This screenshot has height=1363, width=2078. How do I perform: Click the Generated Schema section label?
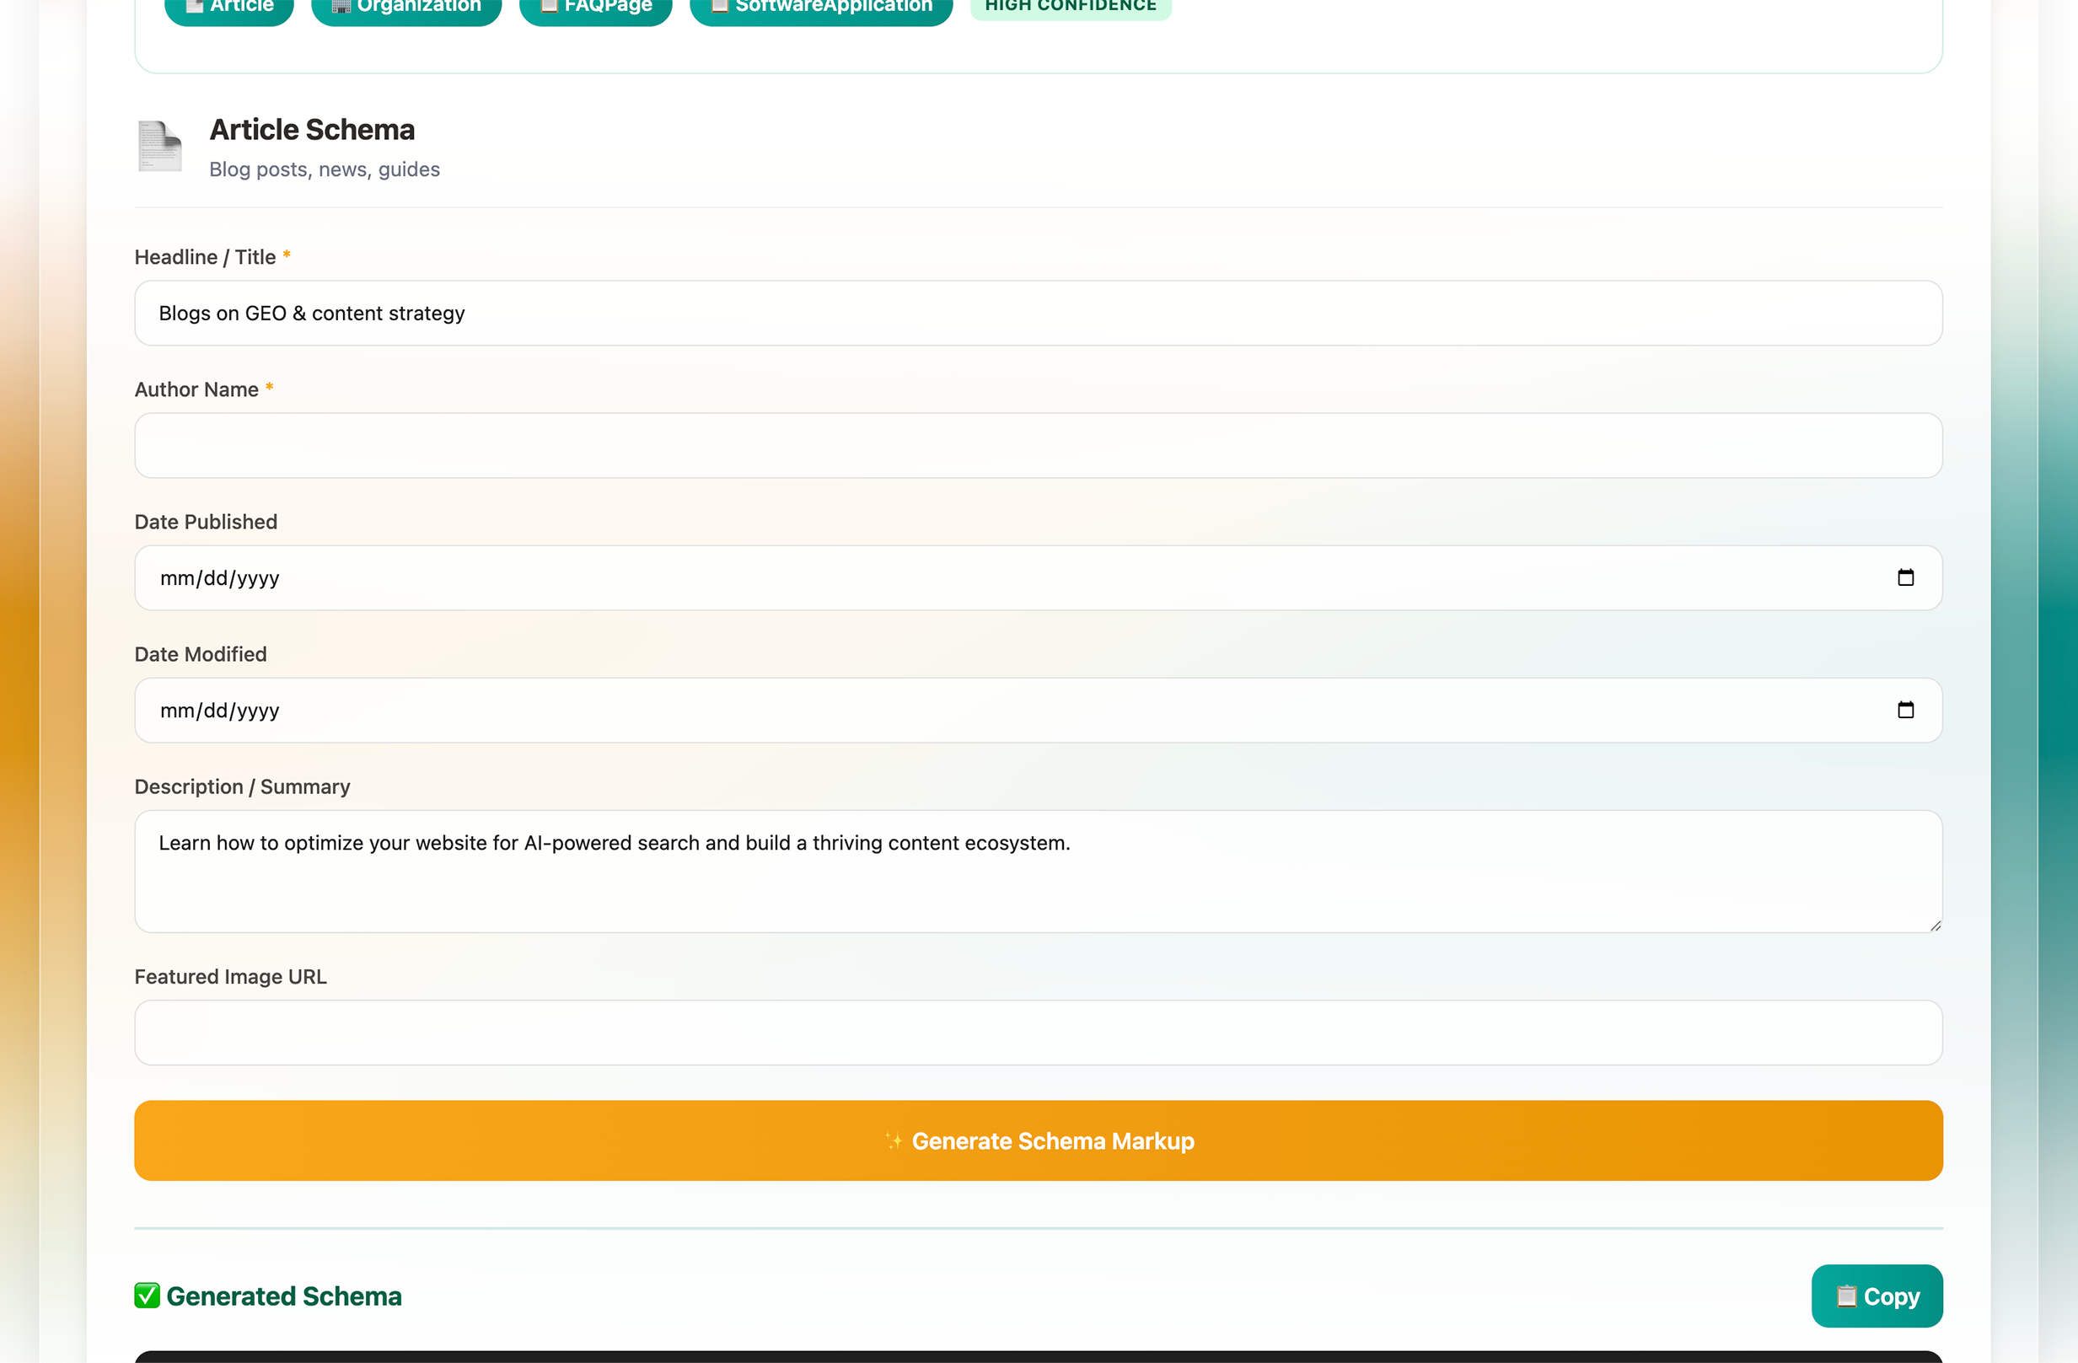tap(284, 1296)
